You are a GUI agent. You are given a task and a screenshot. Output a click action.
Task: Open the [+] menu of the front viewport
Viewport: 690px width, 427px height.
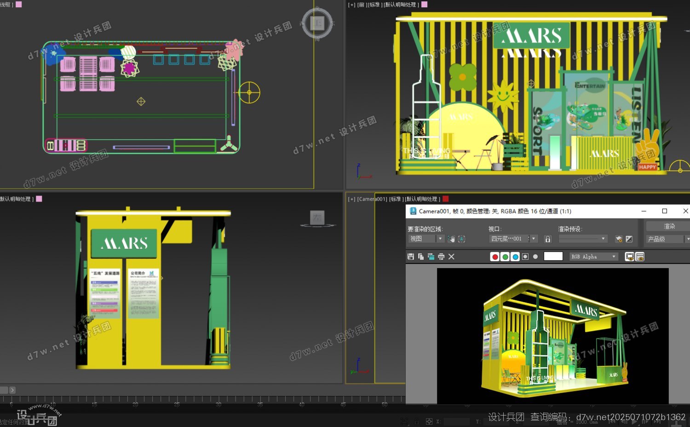pos(352,5)
